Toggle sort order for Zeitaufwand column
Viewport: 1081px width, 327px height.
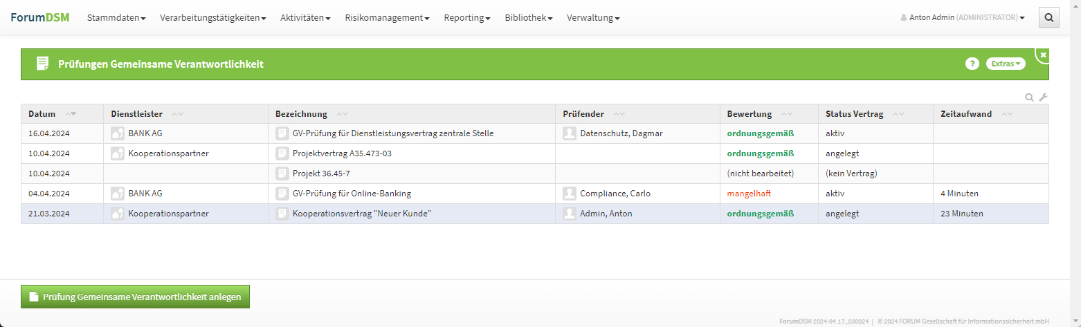[x=1008, y=114]
